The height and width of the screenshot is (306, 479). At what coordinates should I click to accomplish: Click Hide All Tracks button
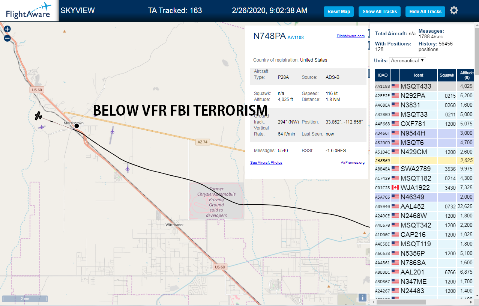point(425,12)
